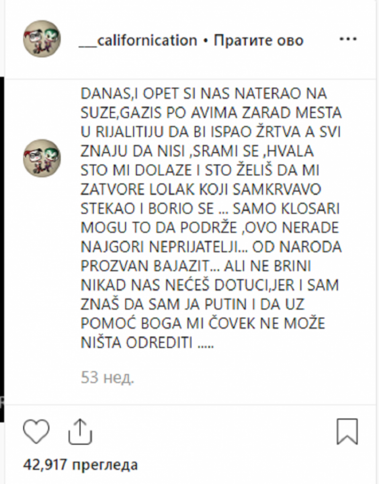The height and width of the screenshot is (484, 379).
Task: Expand post options via the ellipsis
Action: [x=348, y=39]
